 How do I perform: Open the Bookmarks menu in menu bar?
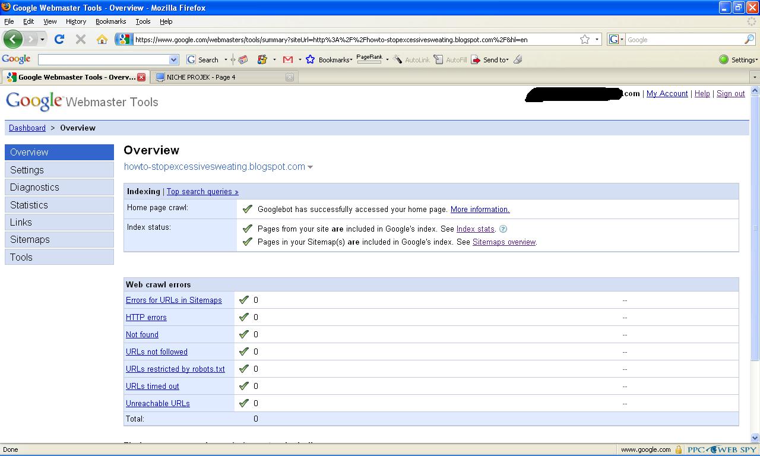pyautogui.click(x=110, y=21)
